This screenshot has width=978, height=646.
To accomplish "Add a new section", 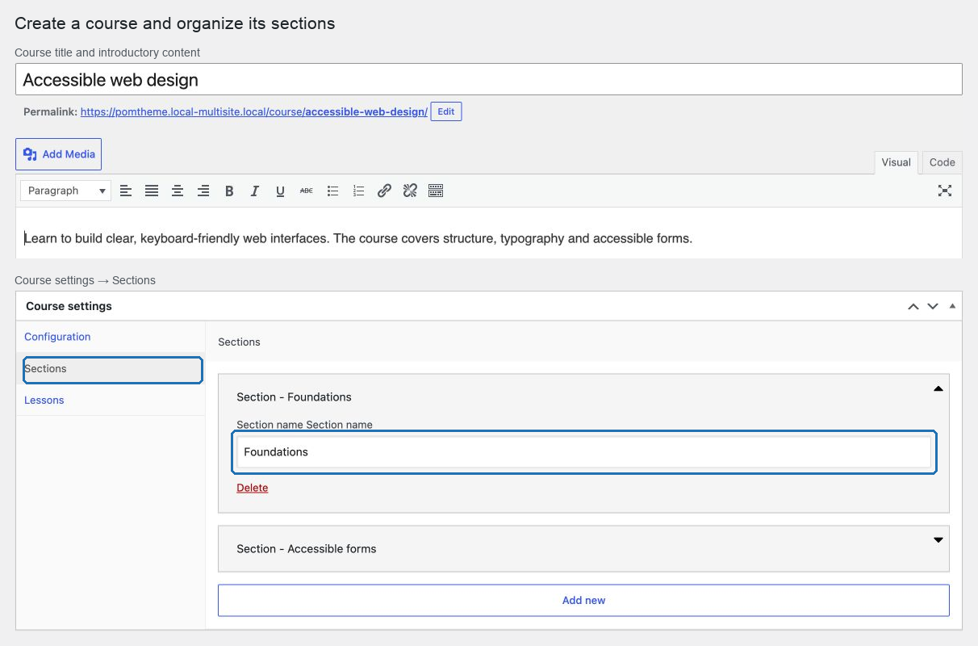I will (x=583, y=600).
